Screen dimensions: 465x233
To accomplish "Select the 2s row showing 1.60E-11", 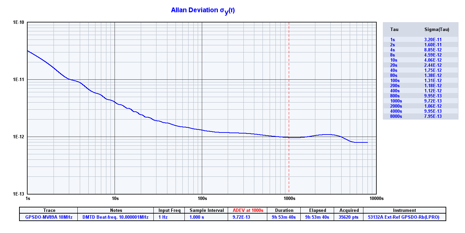I will click(x=420, y=45).
